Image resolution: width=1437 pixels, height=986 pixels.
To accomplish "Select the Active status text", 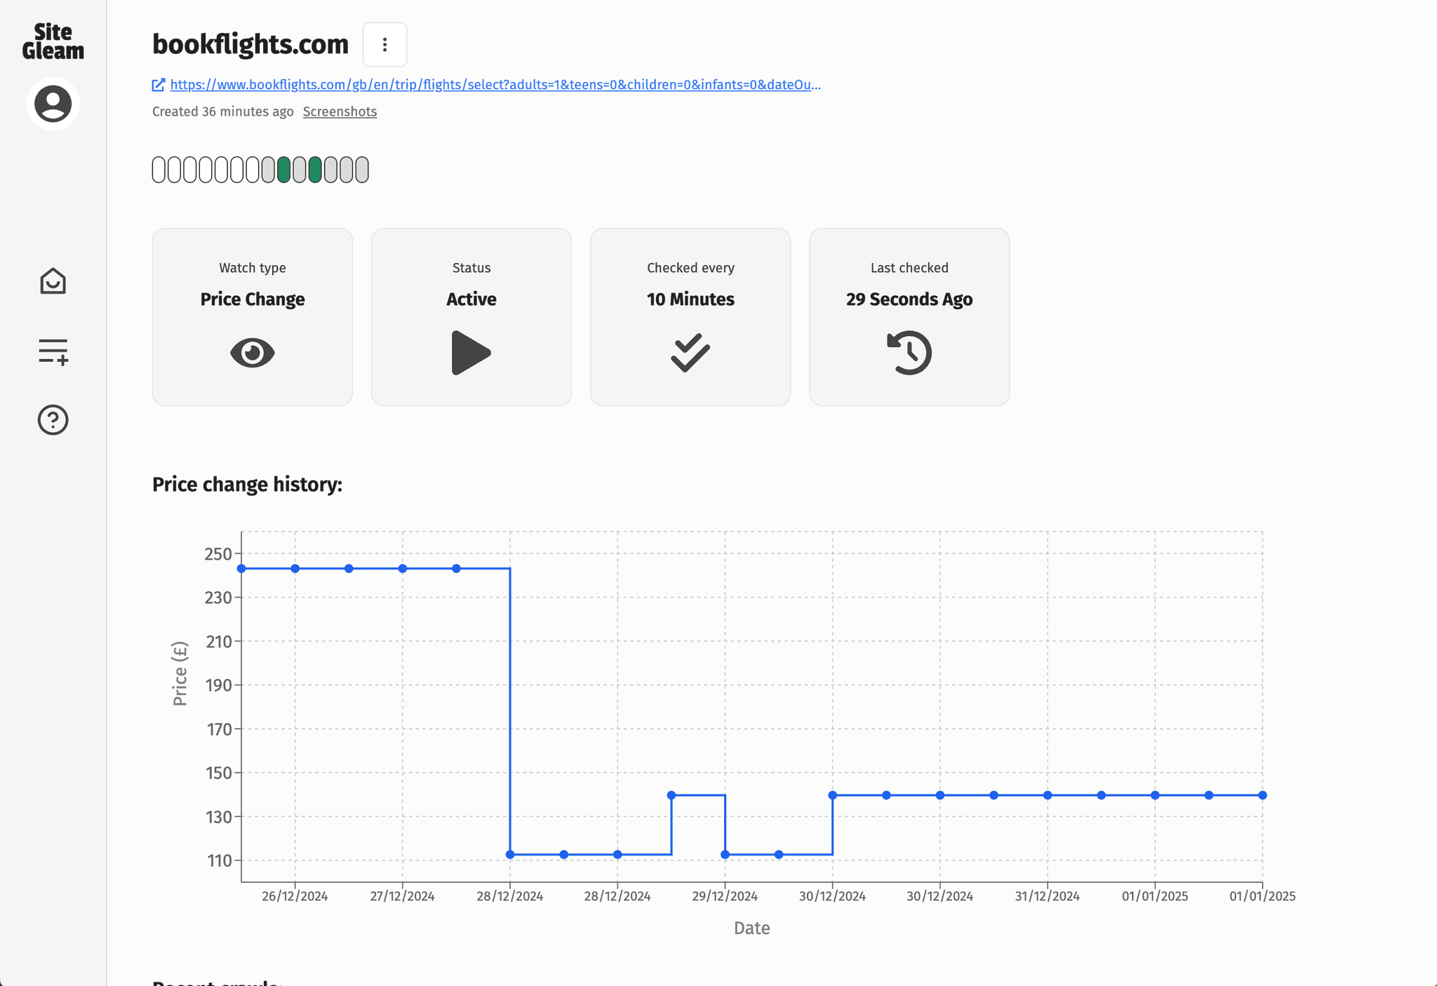I will pyautogui.click(x=472, y=299).
